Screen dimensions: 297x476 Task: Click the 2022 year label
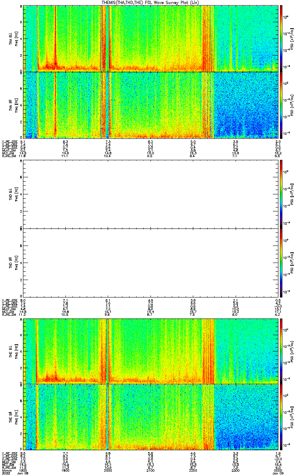[x=6, y=474]
